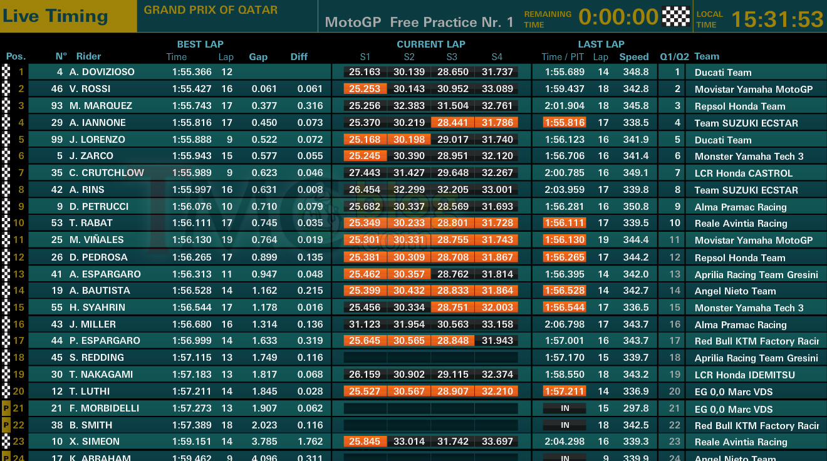Select the 'Rider' column header
Screen dimensions: 827x461
click(x=88, y=56)
